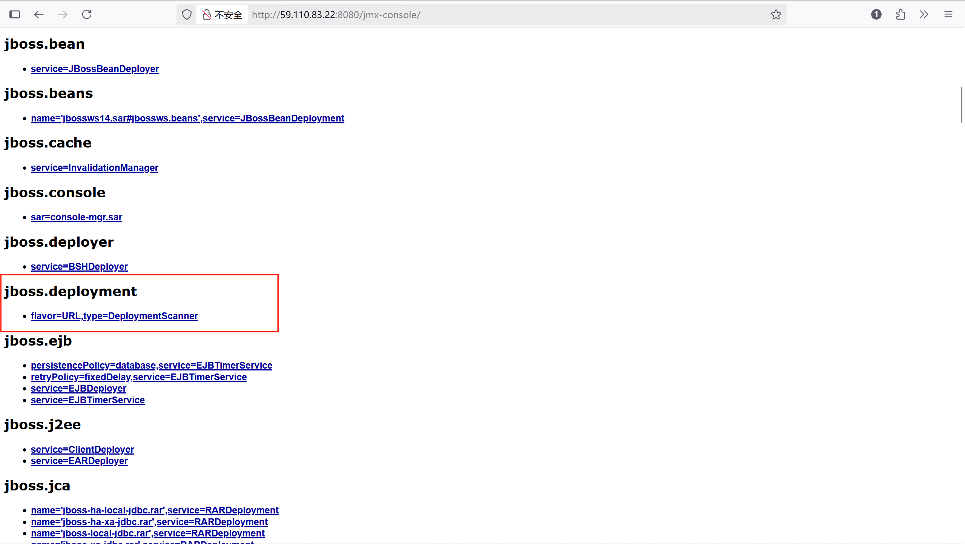Open jbossws14.sar JBossBeanDeployment link
The height and width of the screenshot is (544, 965).
(x=187, y=118)
